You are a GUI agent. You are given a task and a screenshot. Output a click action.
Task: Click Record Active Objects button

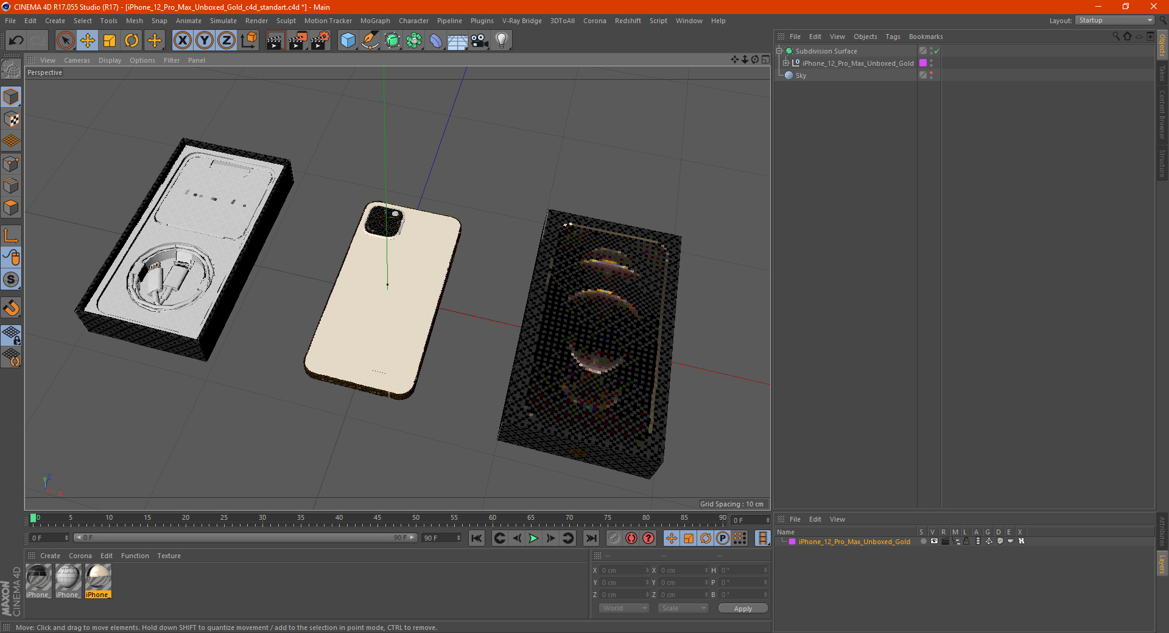pyautogui.click(x=614, y=538)
